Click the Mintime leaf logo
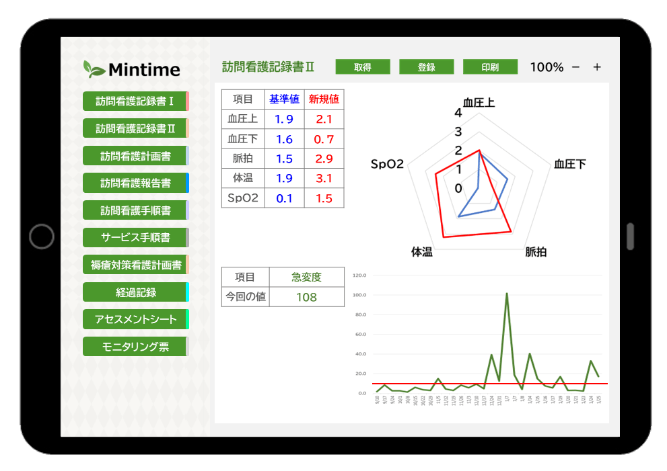 point(94,69)
